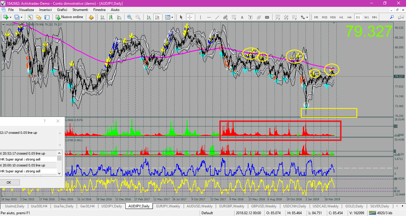Open the chat bubbles icon

coord(400,17)
